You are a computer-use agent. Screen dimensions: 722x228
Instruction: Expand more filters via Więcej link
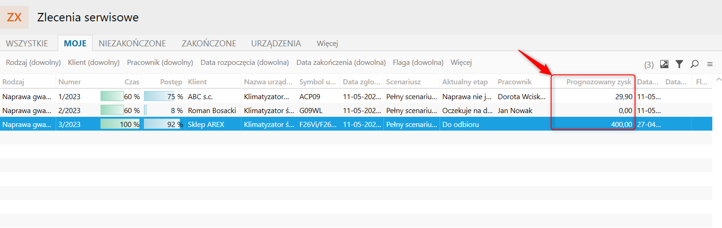[x=461, y=63]
